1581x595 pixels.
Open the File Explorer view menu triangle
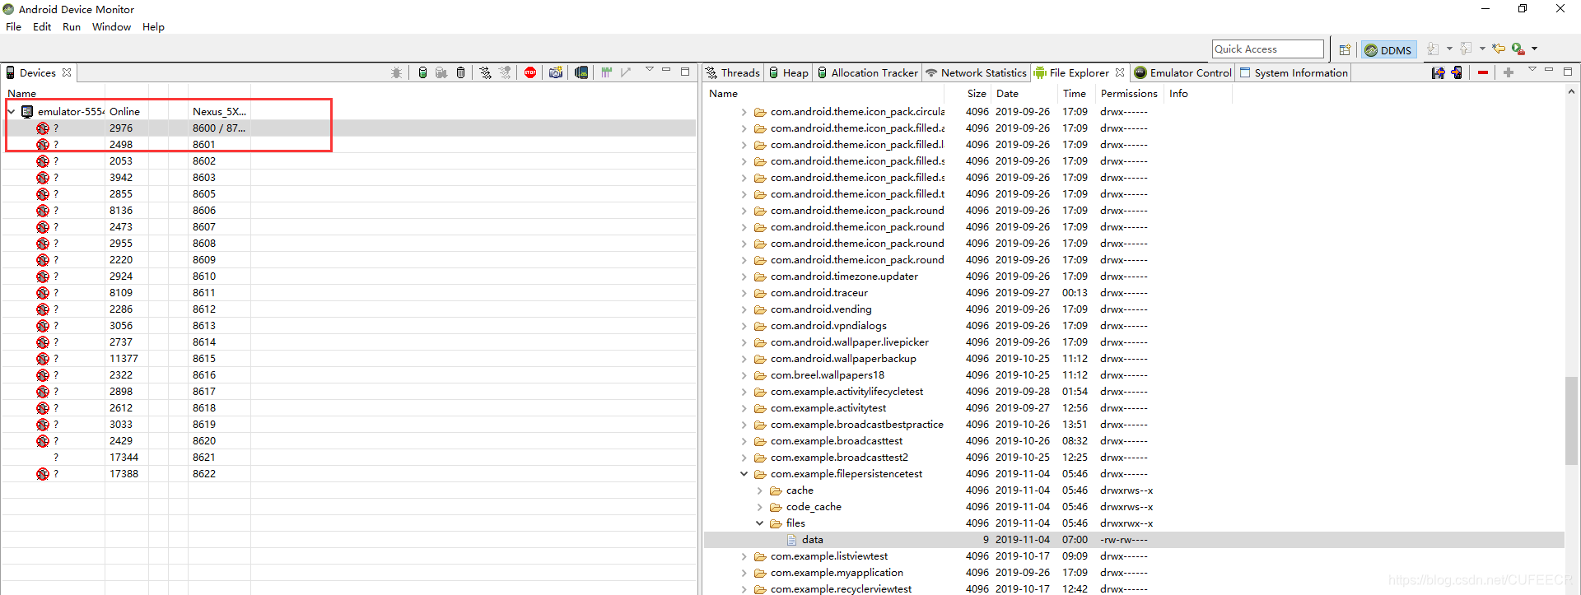pyautogui.click(x=1532, y=70)
